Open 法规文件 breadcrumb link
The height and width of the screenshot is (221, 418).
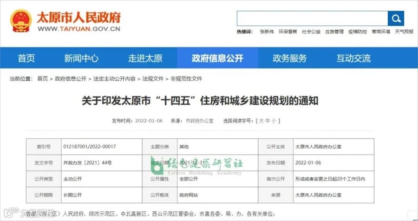pos(153,78)
